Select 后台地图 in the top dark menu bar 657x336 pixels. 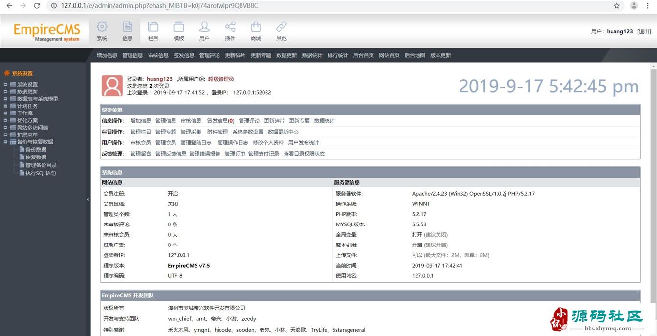click(415, 55)
